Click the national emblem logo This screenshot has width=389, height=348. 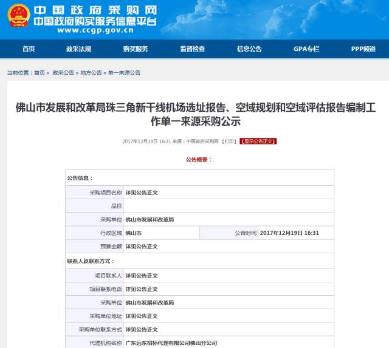17,19
